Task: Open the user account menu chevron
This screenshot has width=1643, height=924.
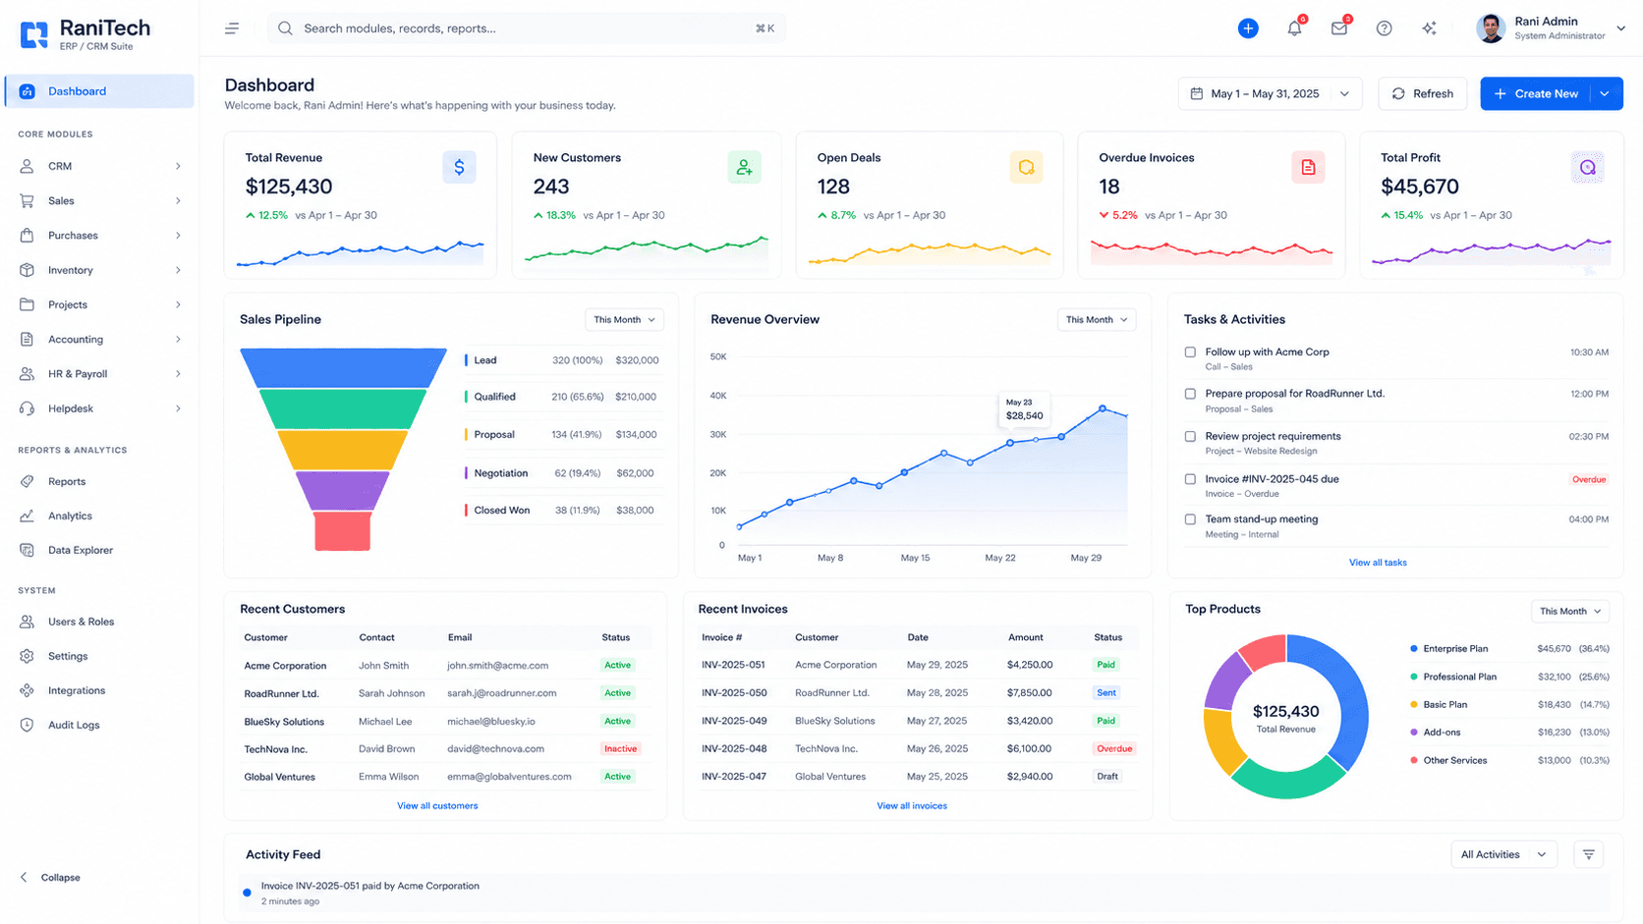Action: click(1621, 28)
